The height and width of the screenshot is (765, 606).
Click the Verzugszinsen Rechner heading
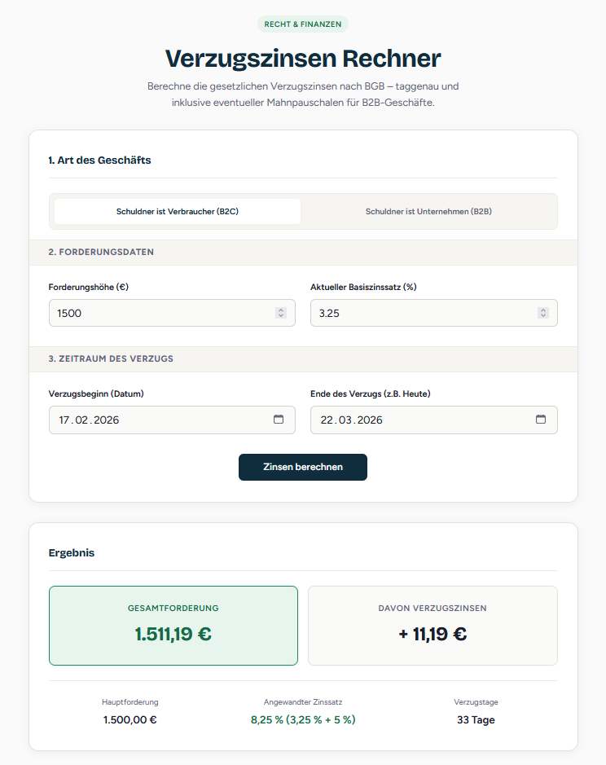pos(302,58)
